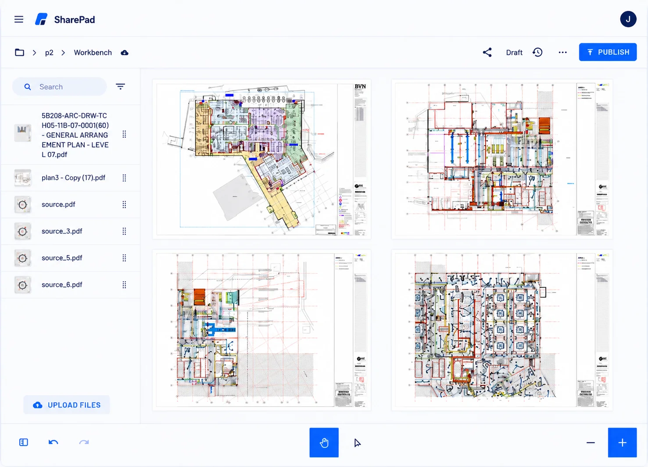648x467 pixels.
Task: Click the Draft status label
Action: (x=514, y=53)
